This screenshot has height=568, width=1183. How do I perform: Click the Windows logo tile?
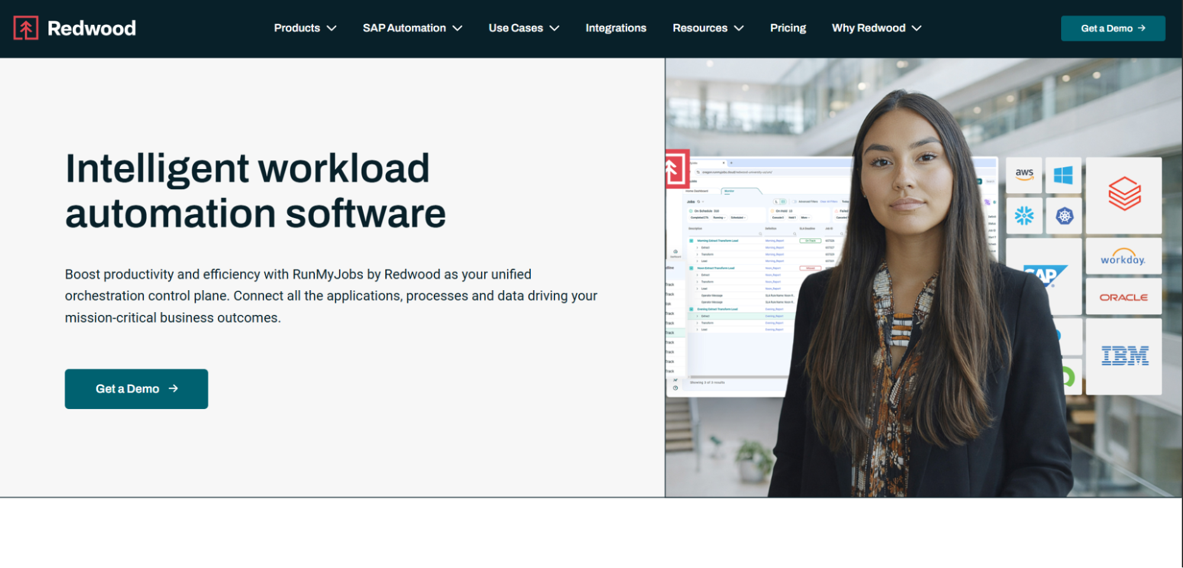click(1063, 176)
